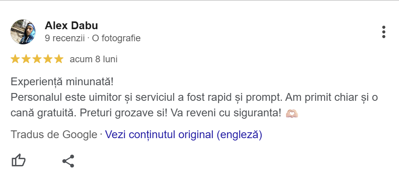Click the thumbs-up like icon
The height and width of the screenshot is (179, 399).
point(18,160)
